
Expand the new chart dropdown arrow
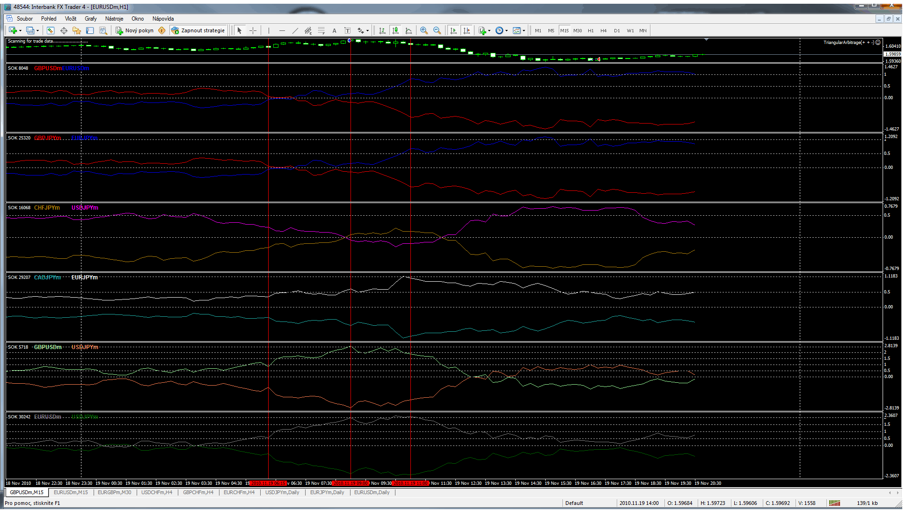[20, 30]
